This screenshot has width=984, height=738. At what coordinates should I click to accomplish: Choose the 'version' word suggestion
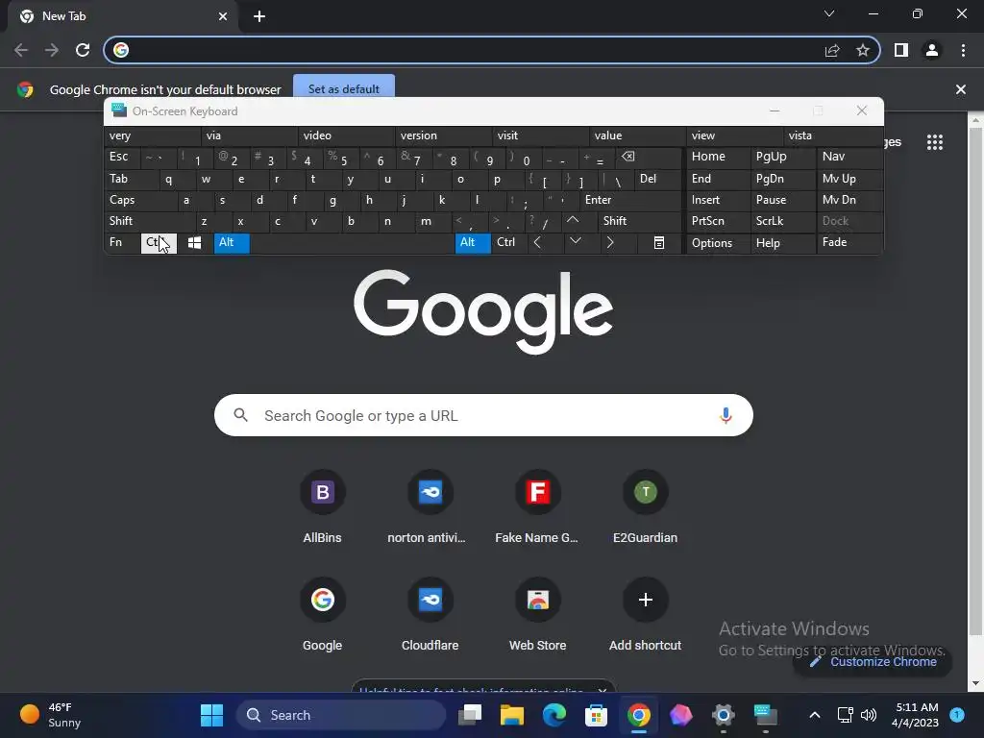click(444, 135)
